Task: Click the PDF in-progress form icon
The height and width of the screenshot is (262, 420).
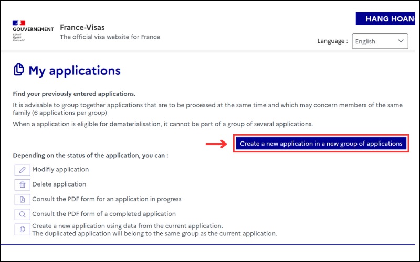Action: [22, 200]
